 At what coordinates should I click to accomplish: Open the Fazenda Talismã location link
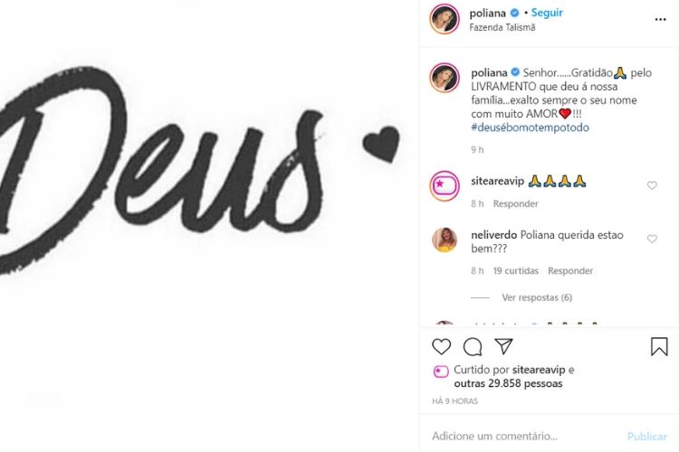(x=502, y=27)
